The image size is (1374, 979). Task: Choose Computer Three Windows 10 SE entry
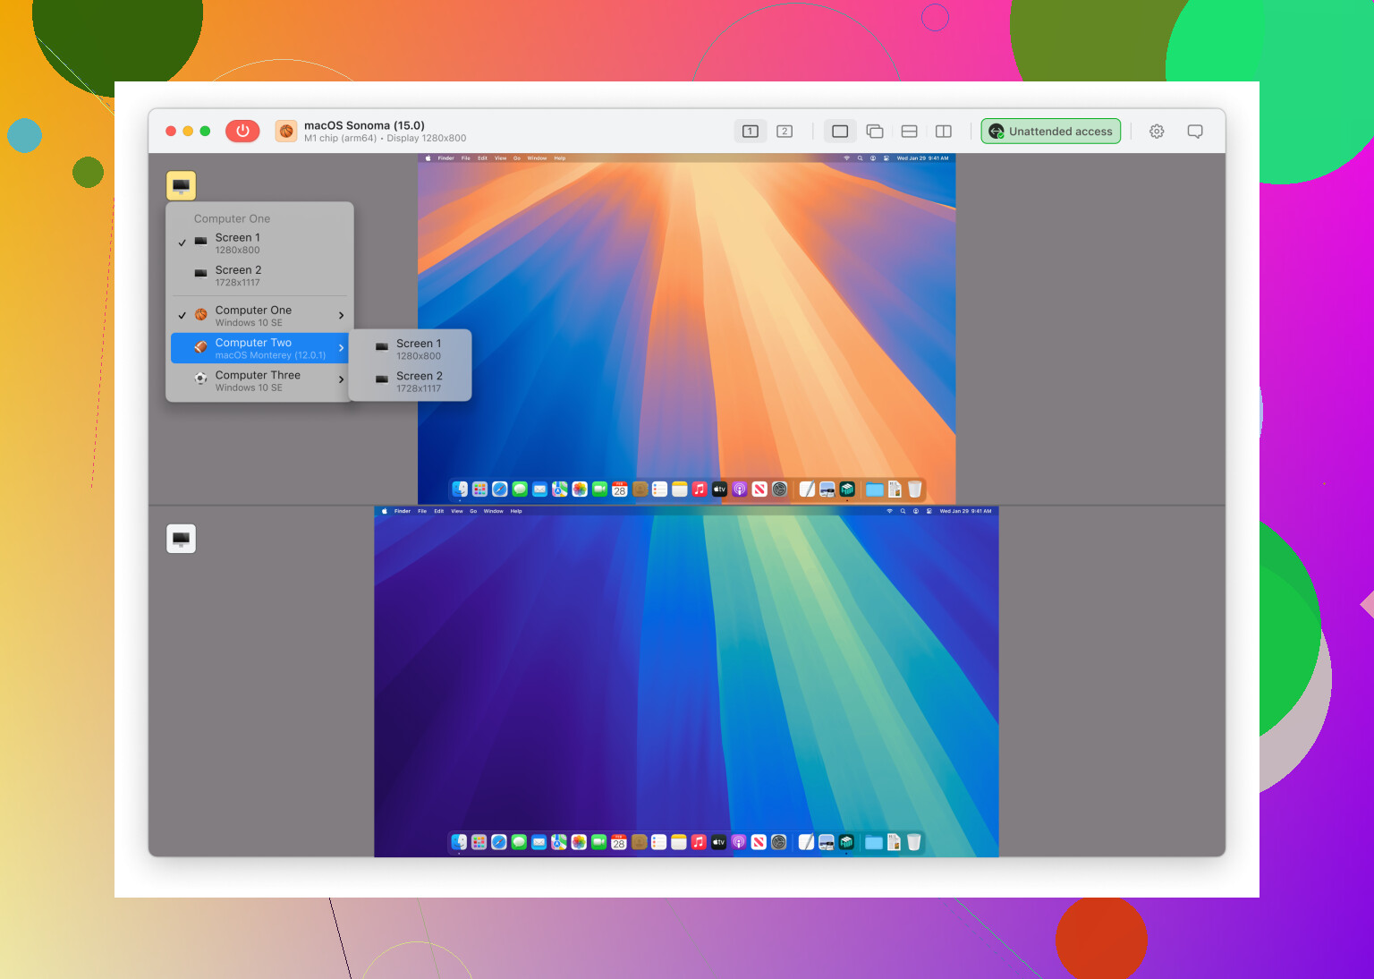[259, 380]
